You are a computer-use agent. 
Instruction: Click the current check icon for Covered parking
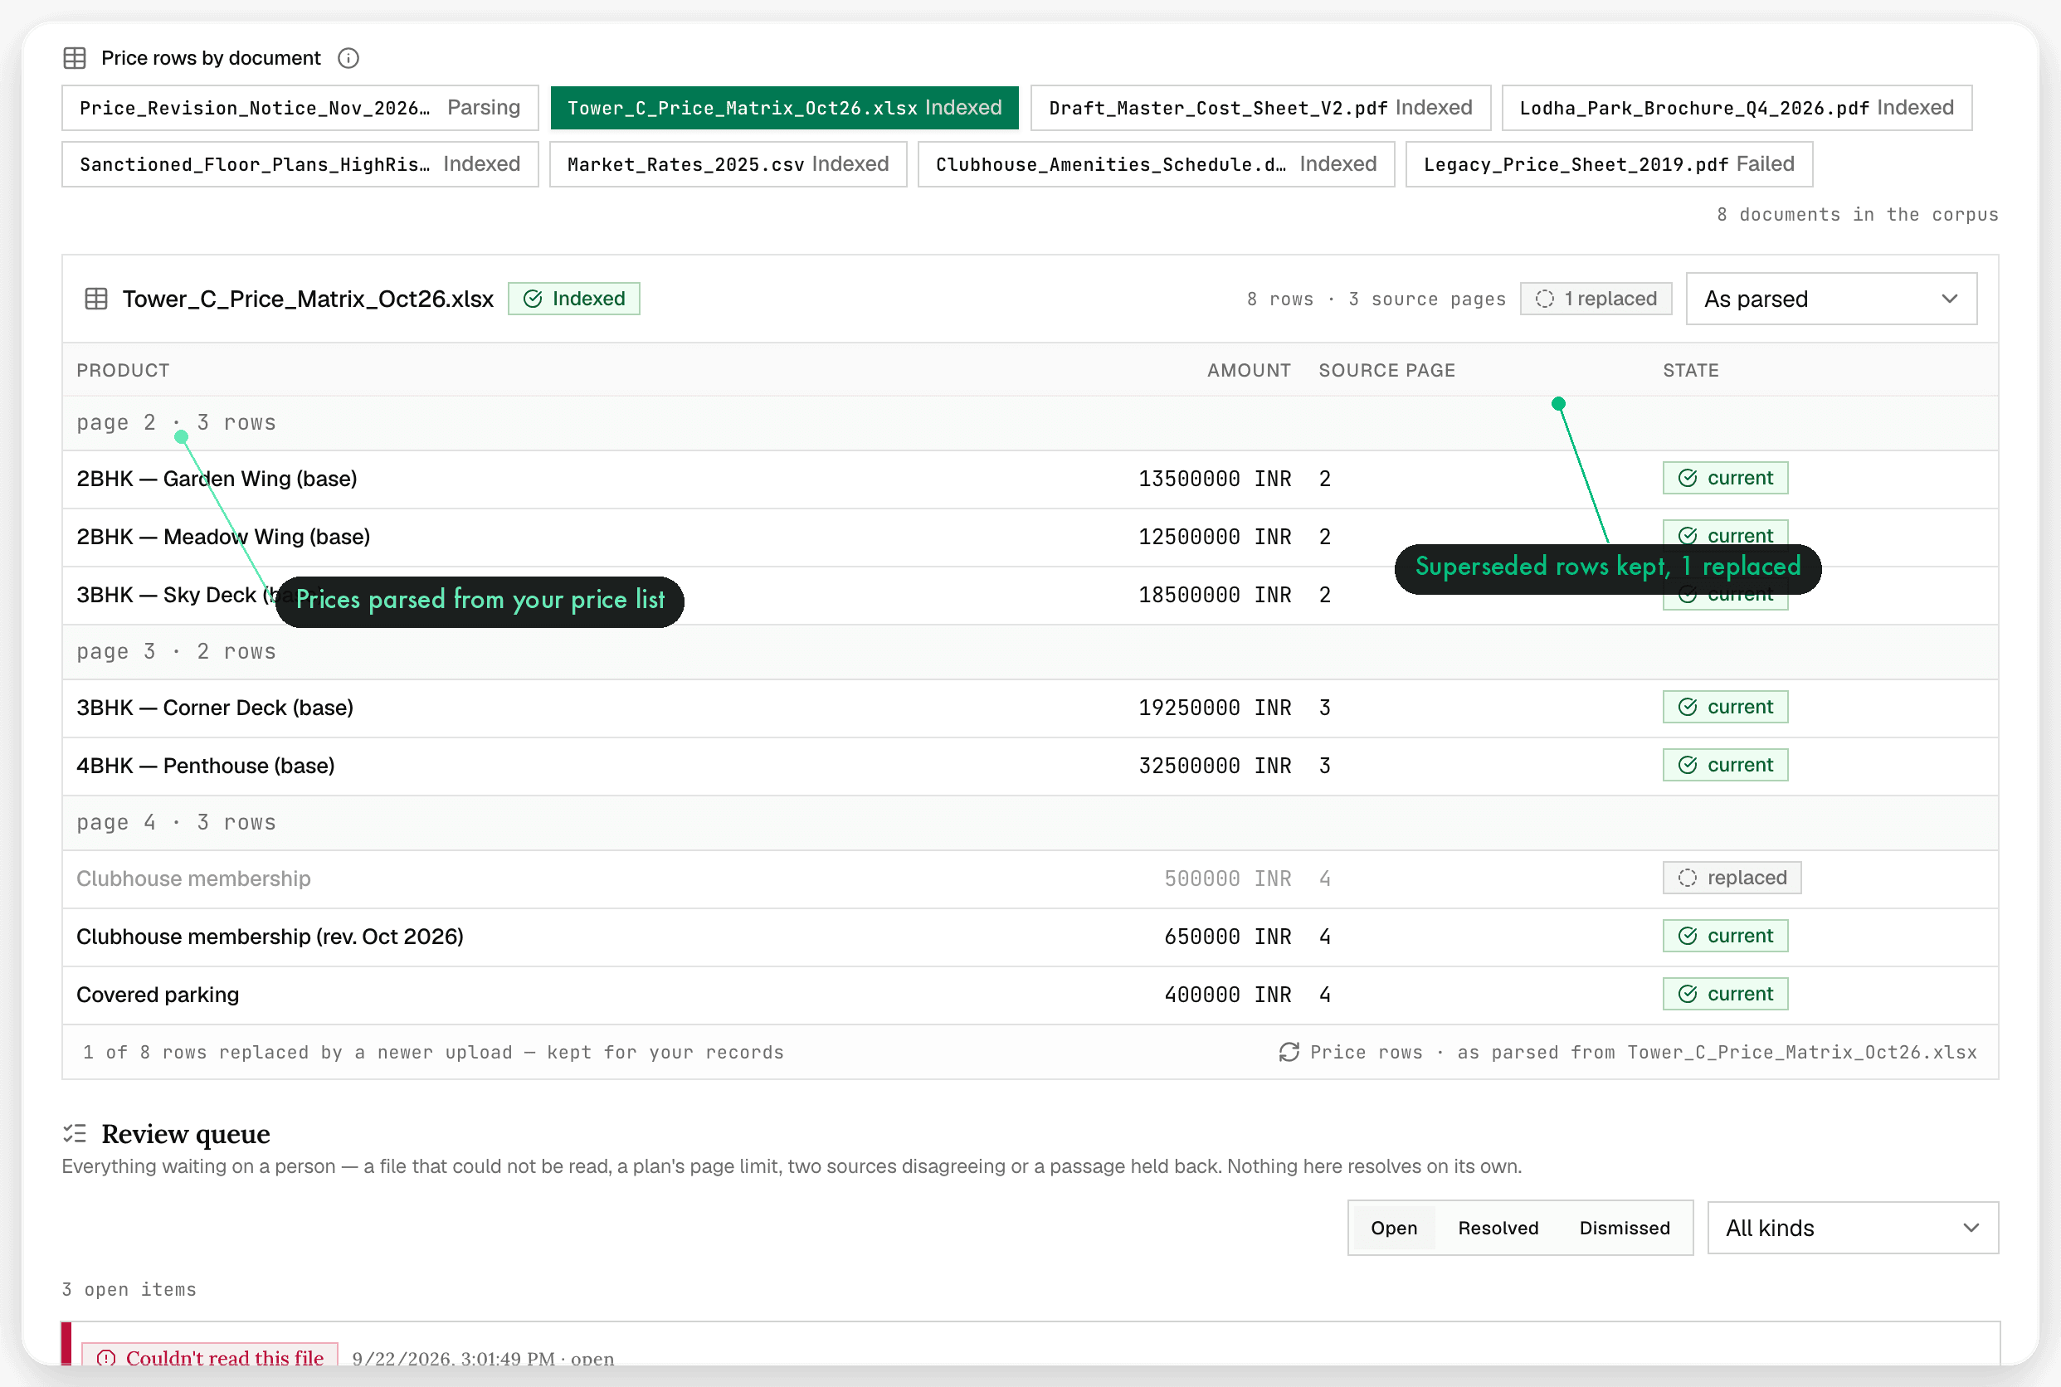(1688, 995)
